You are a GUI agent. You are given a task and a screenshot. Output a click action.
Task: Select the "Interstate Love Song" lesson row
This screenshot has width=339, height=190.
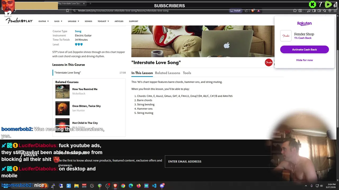click(89, 73)
